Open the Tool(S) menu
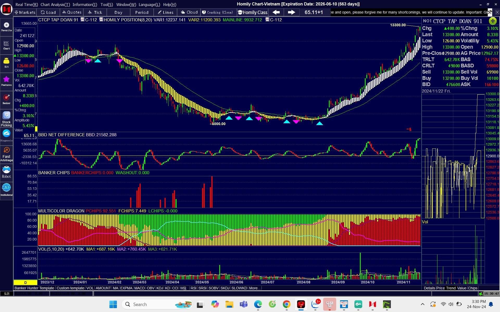Image resolution: width=500 pixels, height=312 pixels. 107,4
